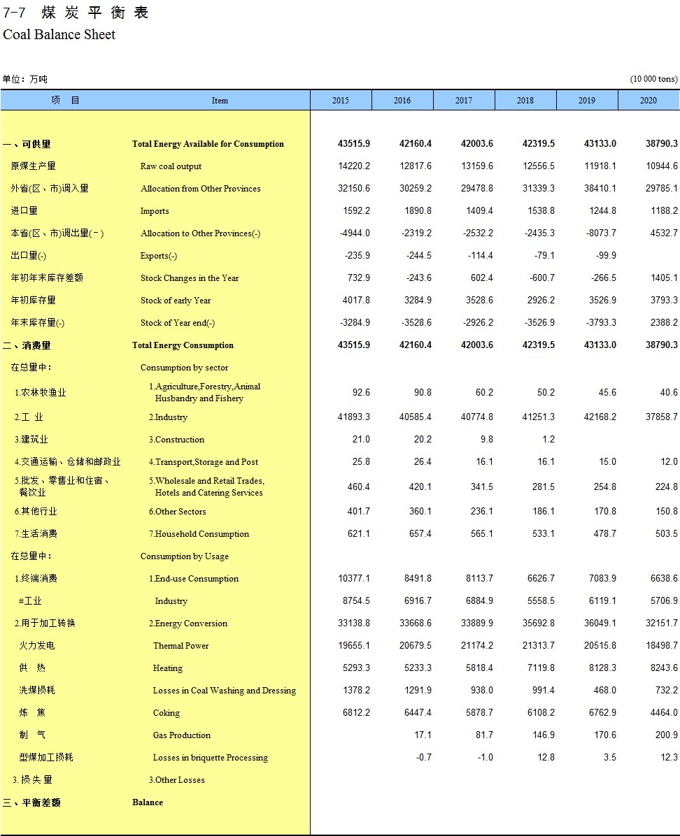The height and width of the screenshot is (836, 680).
Task: Select 'Total Energy Consumption' row label
Action: coord(183,345)
